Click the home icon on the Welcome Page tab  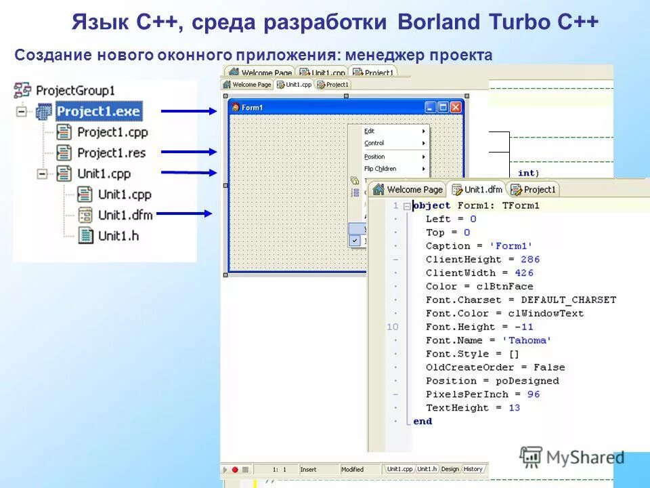[x=378, y=190]
